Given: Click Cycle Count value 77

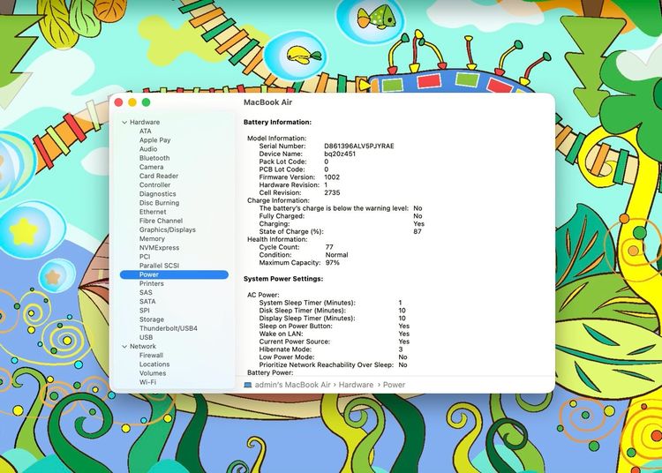Looking at the screenshot, I should click(x=329, y=247).
